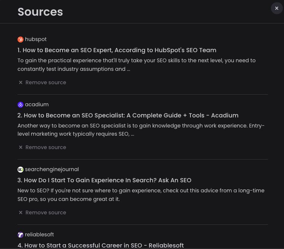Image resolution: width=284 pixels, height=249 pixels.
Task: Open How Do I Start To Gain Experience article
Action: coord(104,180)
